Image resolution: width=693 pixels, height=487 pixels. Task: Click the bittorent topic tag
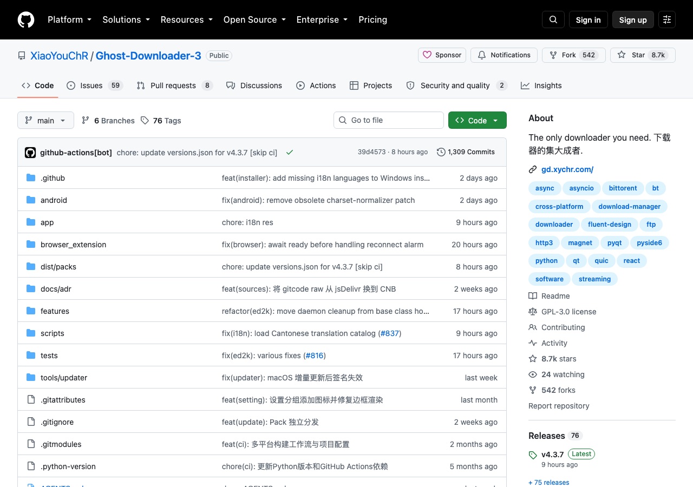click(x=623, y=188)
